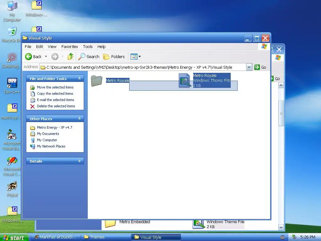Open the Favorites menu
Image resolution: width=321 pixels, height=241 pixels.
pyautogui.click(x=70, y=47)
